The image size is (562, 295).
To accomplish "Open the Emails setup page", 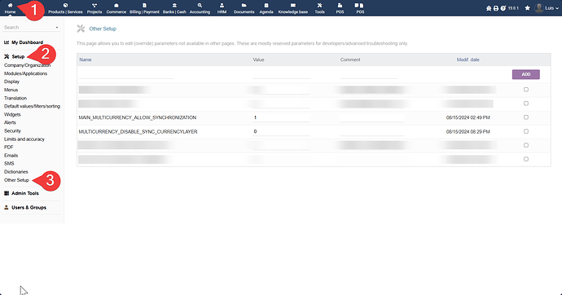I will (x=11, y=156).
